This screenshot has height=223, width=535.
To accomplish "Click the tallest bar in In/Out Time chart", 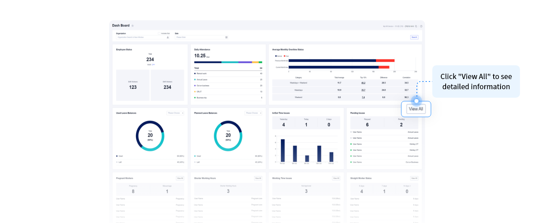I will click(283, 150).
